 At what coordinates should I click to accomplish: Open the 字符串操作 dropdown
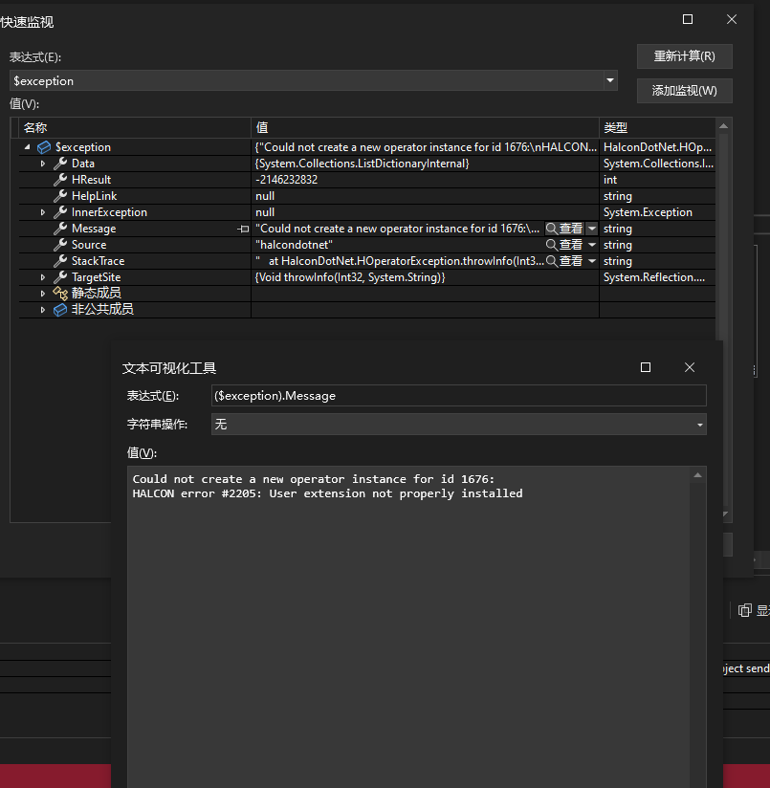(x=699, y=425)
